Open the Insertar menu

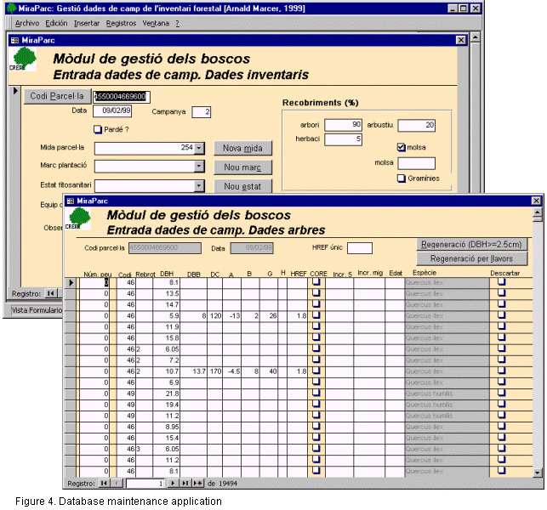pyautogui.click(x=87, y=23)
